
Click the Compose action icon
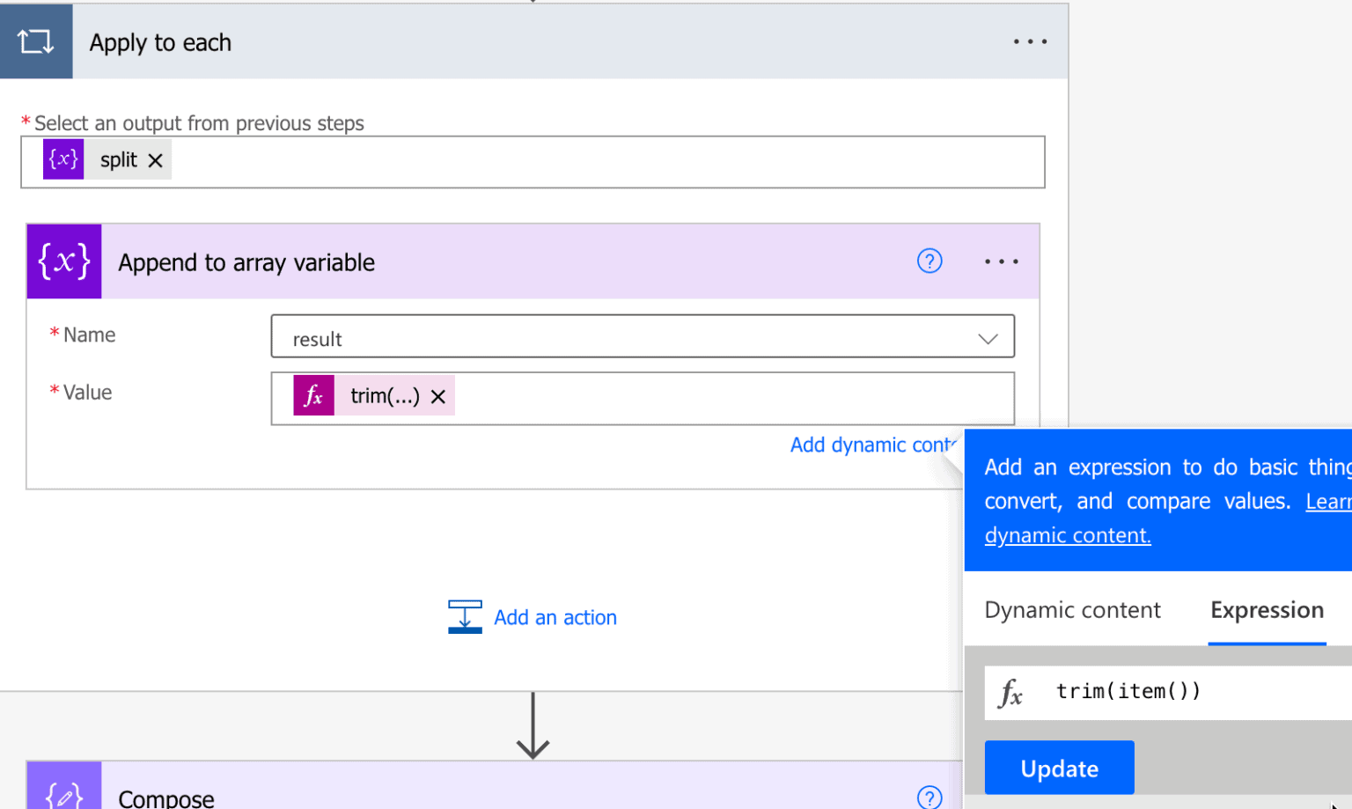[x=64, y=791]
